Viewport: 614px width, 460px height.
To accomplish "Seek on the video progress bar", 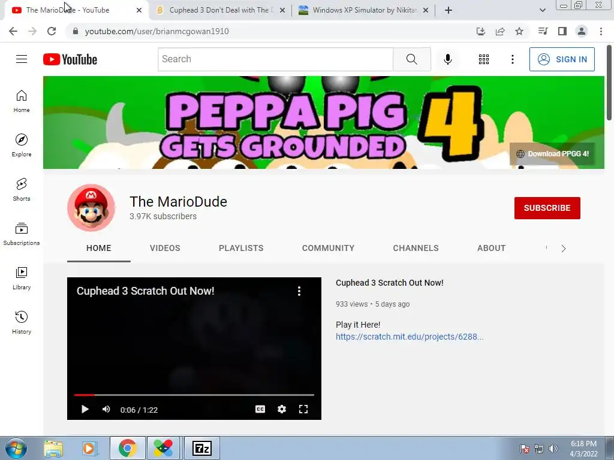I will (x=194, y=395).
